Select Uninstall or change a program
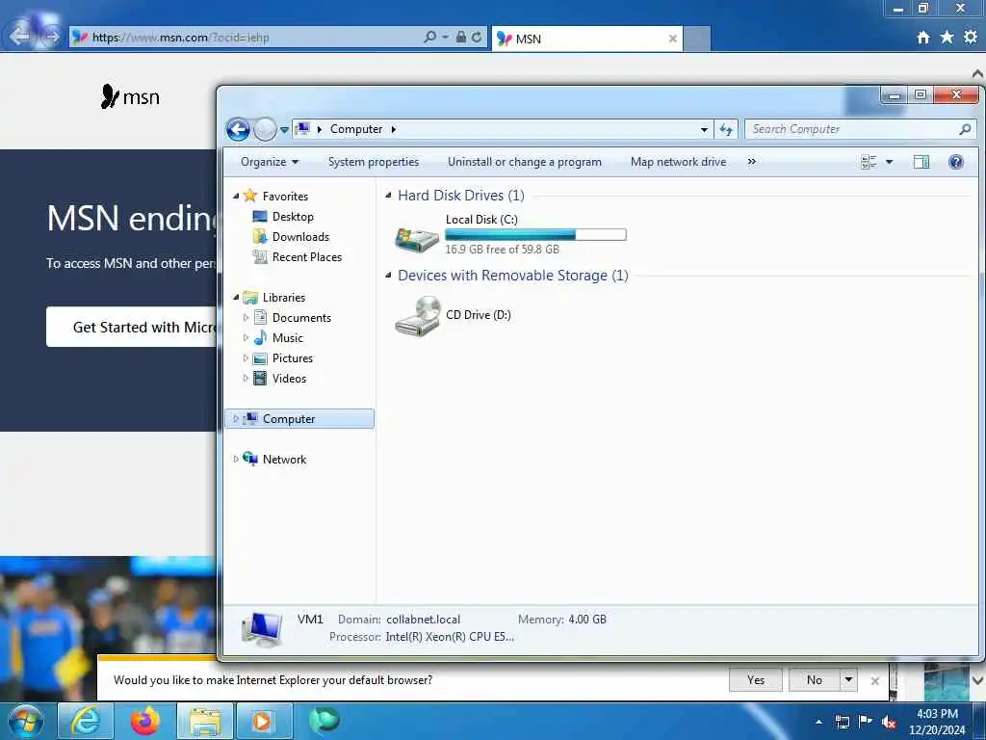The width and height of the screenshot is (986, 740). [x=525, y=162]
